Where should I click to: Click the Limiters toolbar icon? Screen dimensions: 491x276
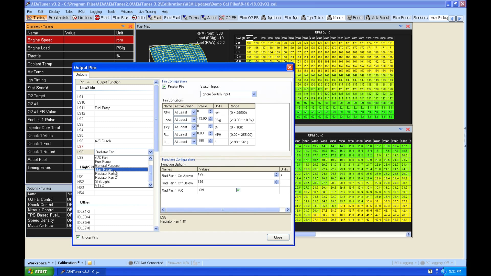tap(82, 18)
